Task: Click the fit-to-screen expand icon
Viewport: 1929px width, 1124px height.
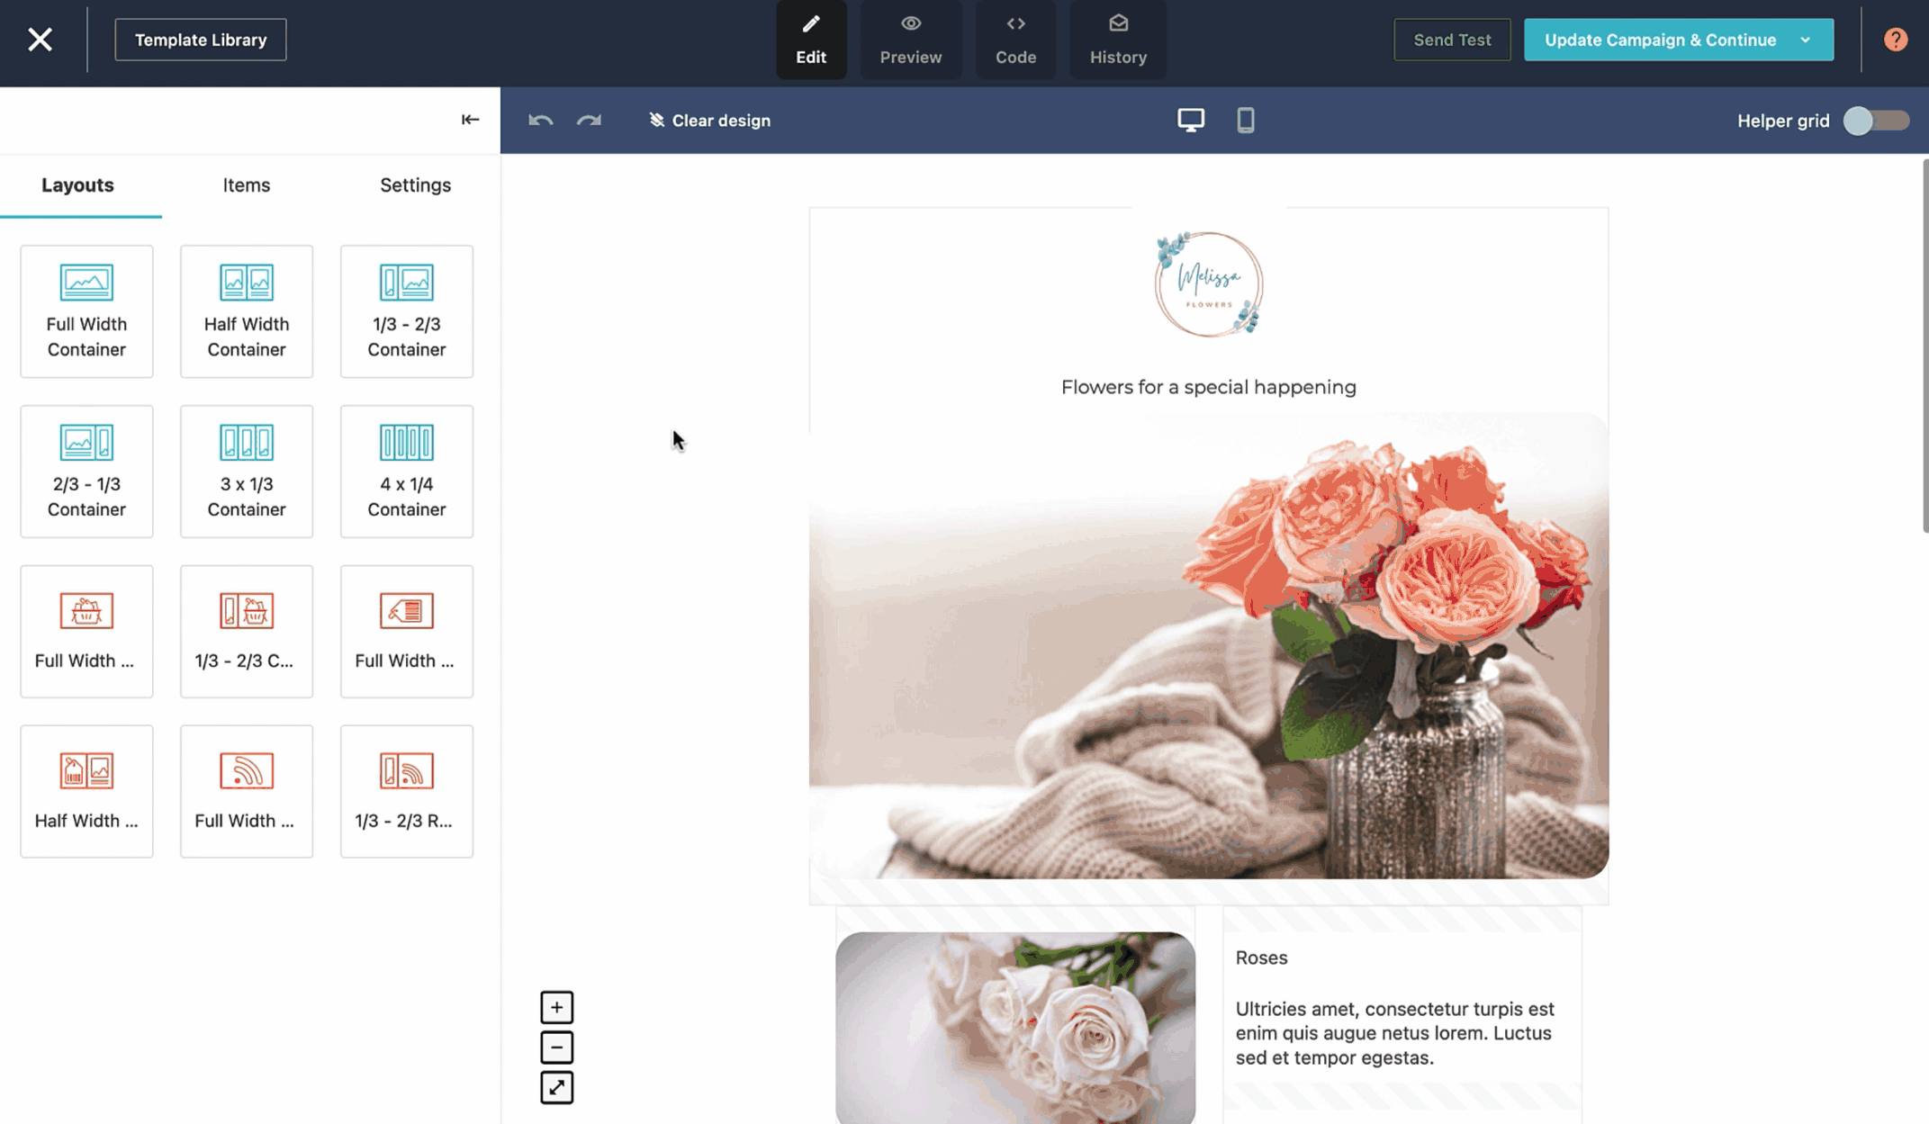Action: point(556,1087)
